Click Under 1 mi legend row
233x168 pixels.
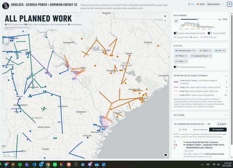pyautogui.click(x=200, y=87)
